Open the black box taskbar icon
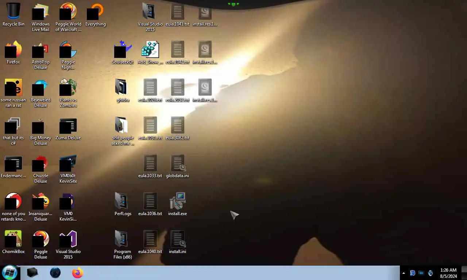Viewport: 467px width, 280px height. 32,273
